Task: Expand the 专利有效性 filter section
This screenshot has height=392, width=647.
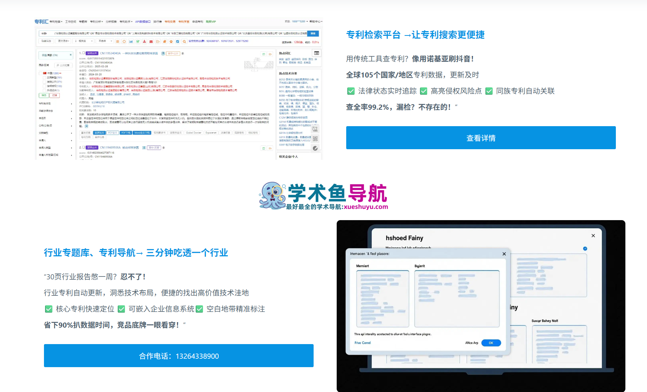Action: click(x=56, y=103)
